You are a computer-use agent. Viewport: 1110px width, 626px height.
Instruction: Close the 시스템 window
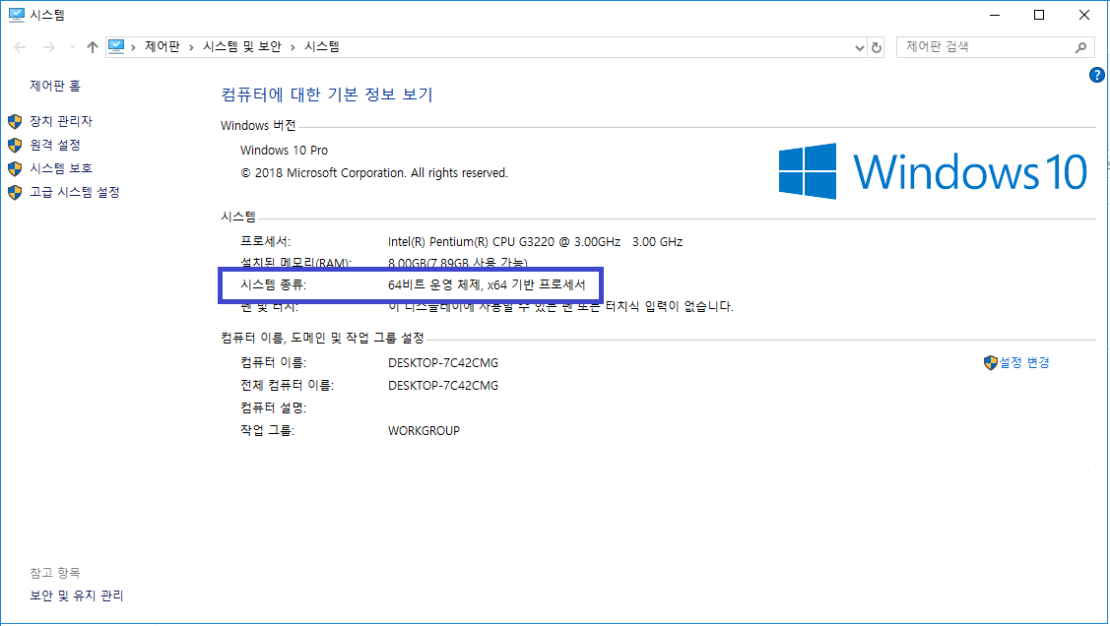tap(1083, 15)
